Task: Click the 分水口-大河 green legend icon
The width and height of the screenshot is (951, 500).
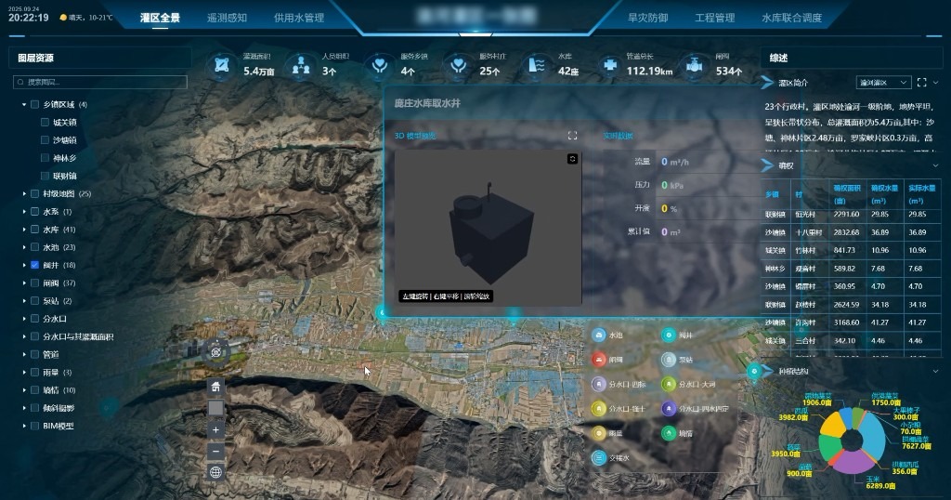Action: (669, 384)
